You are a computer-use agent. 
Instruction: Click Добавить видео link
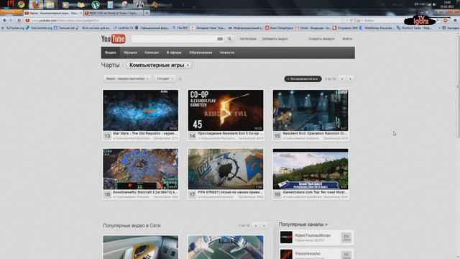point(275,39)
